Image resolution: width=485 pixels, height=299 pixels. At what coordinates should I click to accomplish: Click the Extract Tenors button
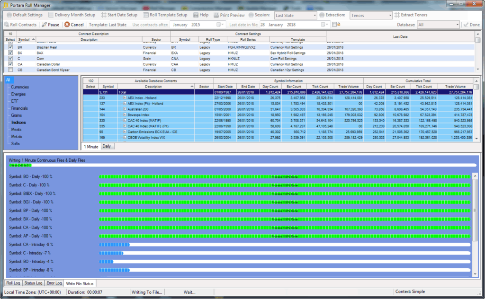coord(411,15)
